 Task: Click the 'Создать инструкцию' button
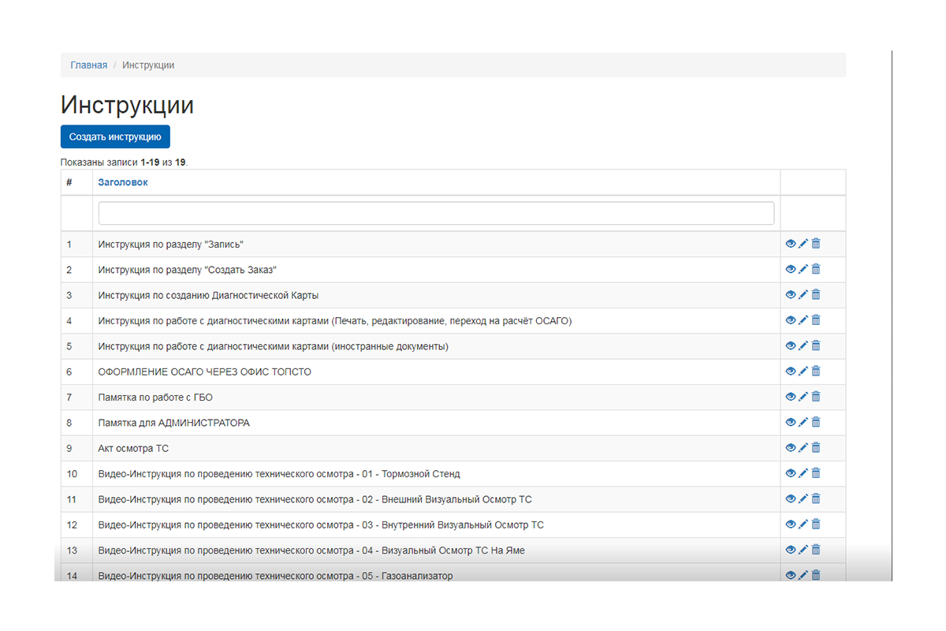coord(115,136)
